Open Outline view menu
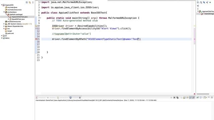 pos(198,9)
